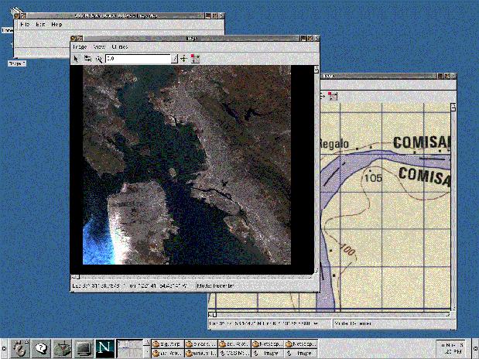Open the View menu in satellite window

99,47
